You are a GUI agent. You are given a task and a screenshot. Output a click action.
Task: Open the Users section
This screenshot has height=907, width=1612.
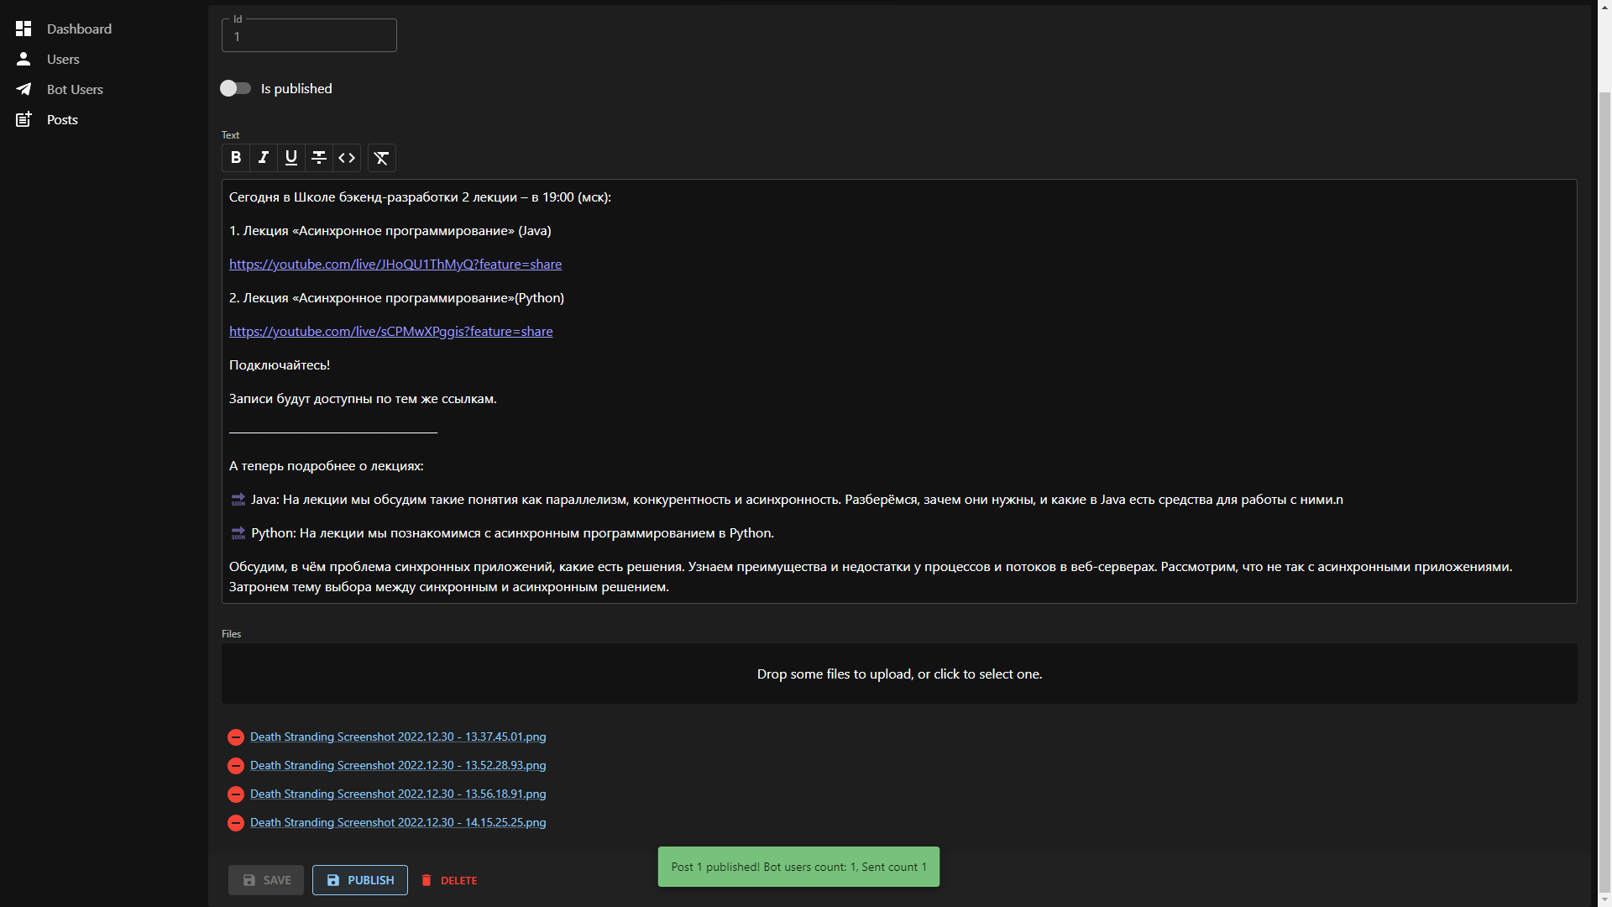coord(63,59)
